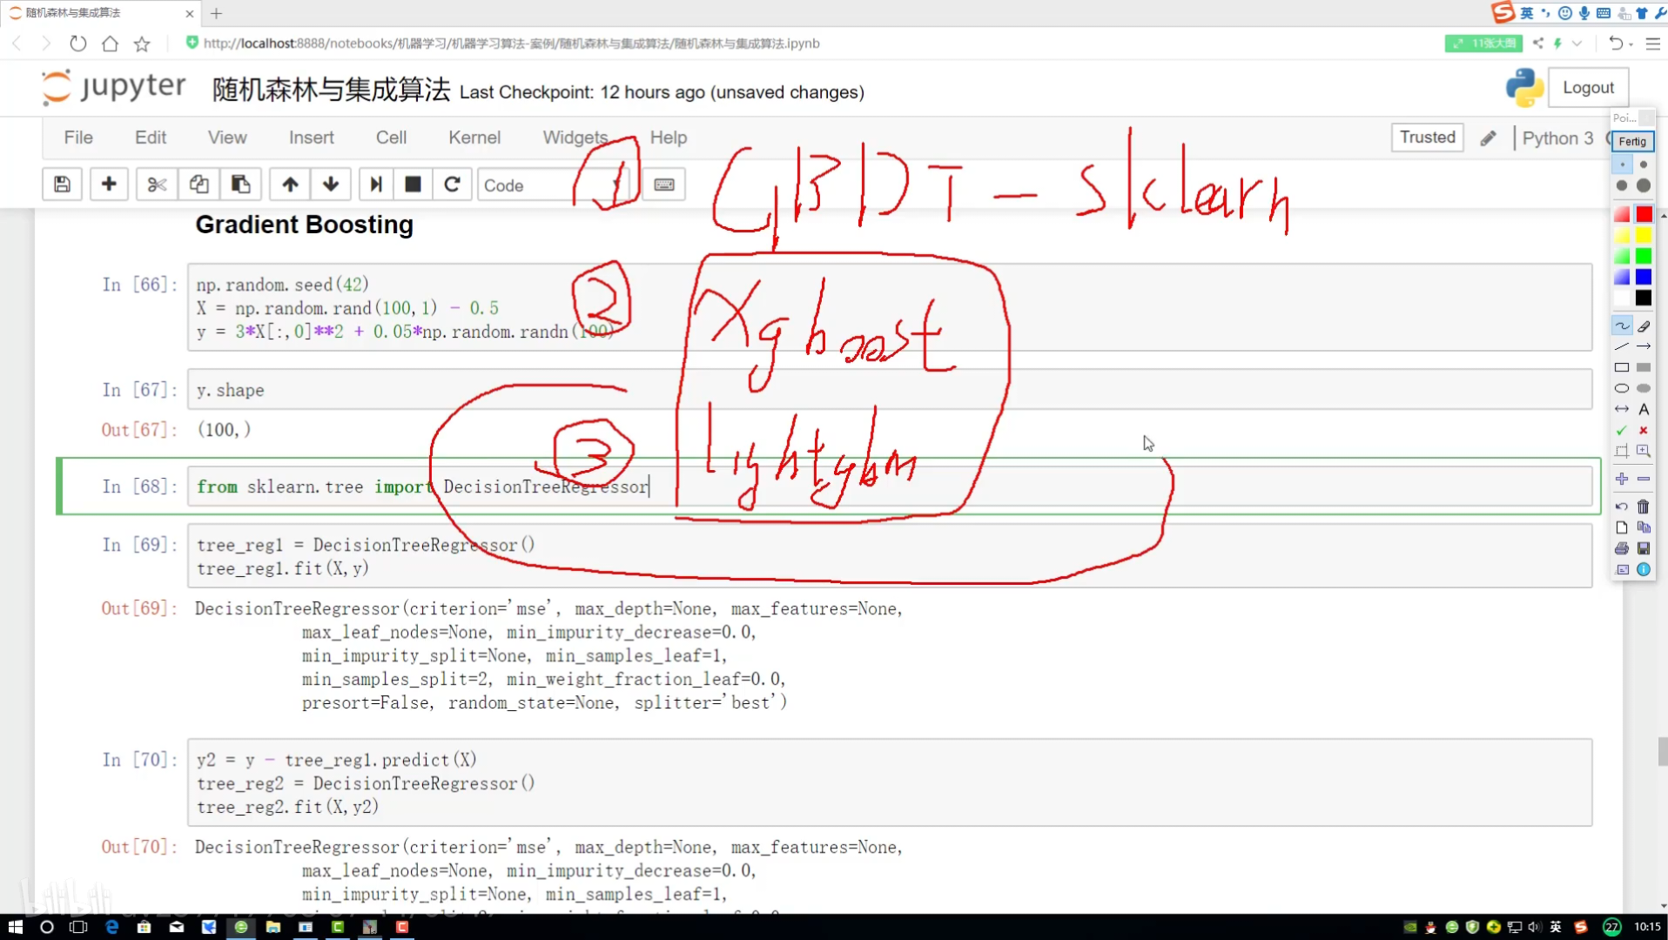Toggle Sogou punctuation mode icon
This screenshot has width=1668, height=940.
tap(1546, 13)
